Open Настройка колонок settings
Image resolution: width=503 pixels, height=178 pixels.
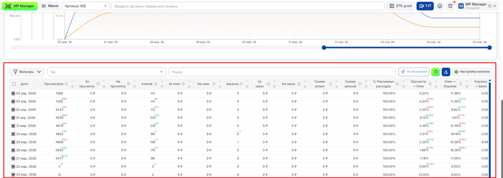pyautogui.click(x=472, y=72)
